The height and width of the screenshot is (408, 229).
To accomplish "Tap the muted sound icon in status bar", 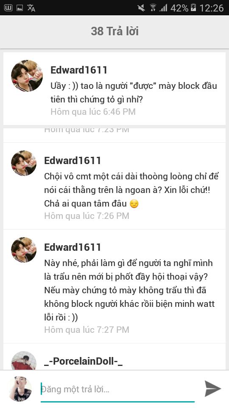I will coord(142,8).
